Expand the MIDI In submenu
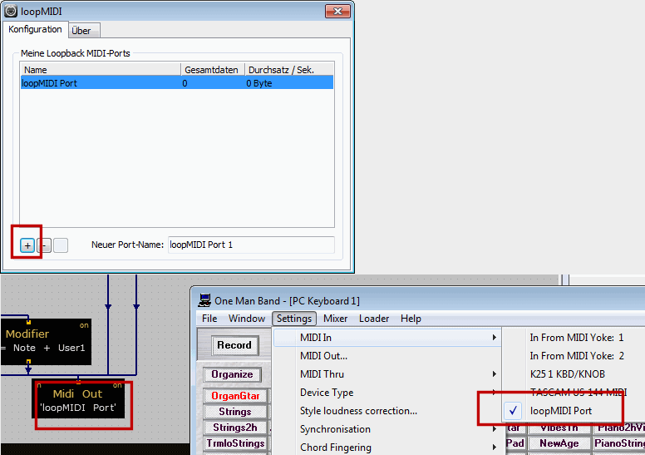The image size is (645, 455). tap(387, 338)
